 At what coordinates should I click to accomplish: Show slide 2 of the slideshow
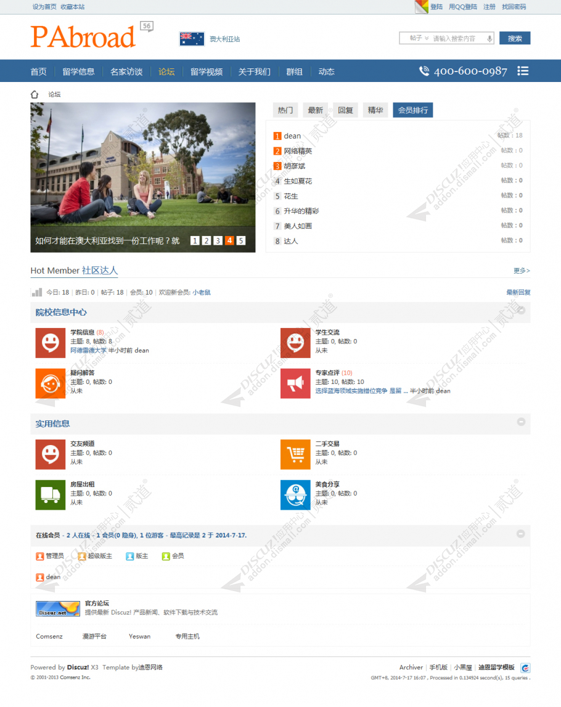coord(207,240)
